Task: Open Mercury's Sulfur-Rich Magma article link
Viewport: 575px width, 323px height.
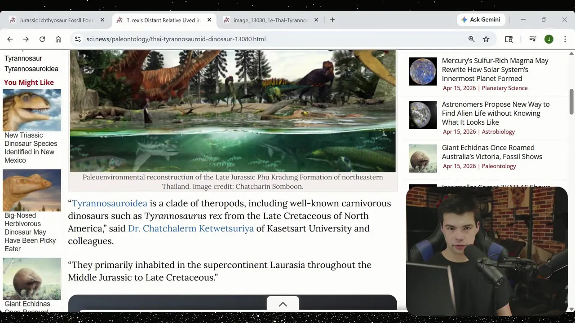Action: click(495, 70)
